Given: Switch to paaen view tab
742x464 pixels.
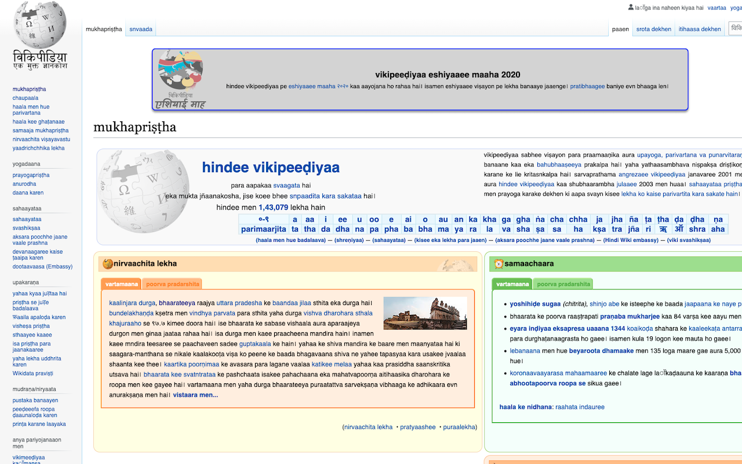Looking at the screenshot, I should point(620,29).
